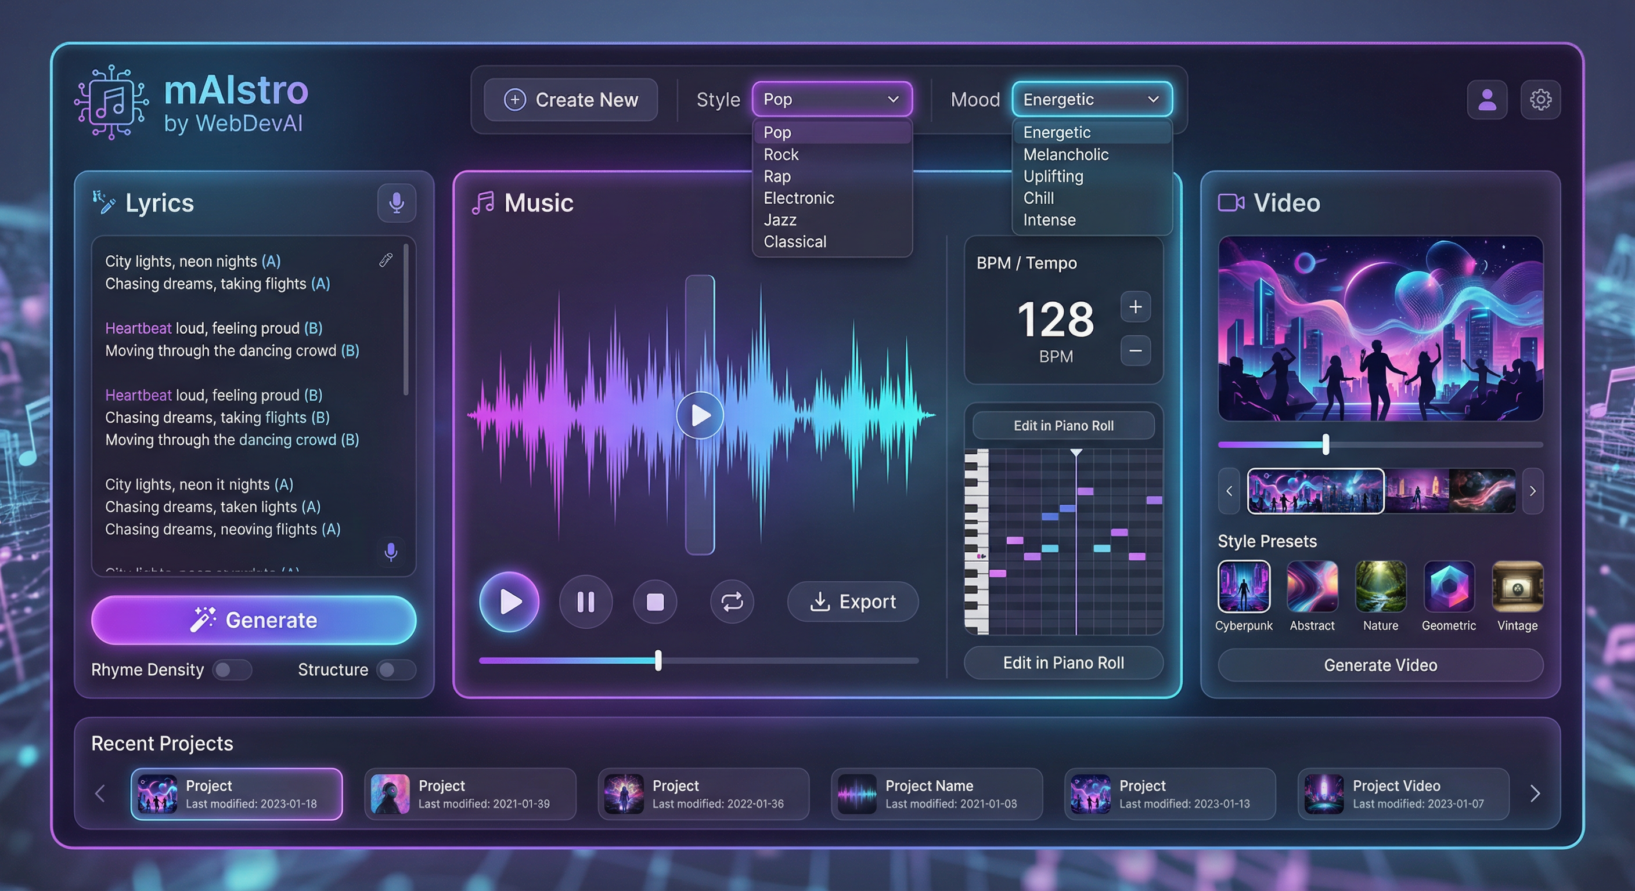1635x891 pixels.
Task: Click the Video camera icon in panel header
Action: click(x=1231, y=203)
